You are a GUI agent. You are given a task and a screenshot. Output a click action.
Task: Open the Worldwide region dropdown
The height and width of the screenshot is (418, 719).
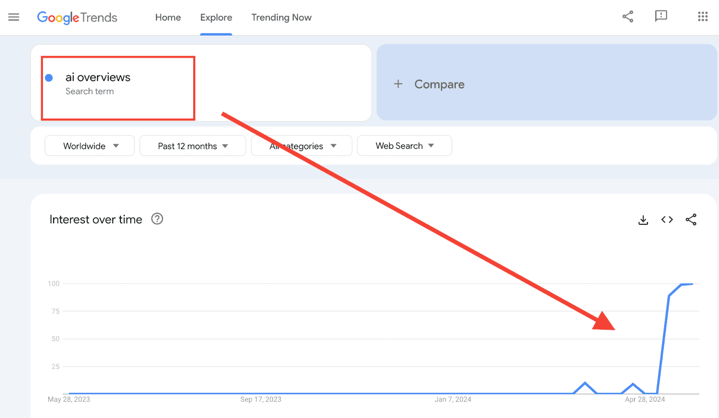tap(89, 146)
